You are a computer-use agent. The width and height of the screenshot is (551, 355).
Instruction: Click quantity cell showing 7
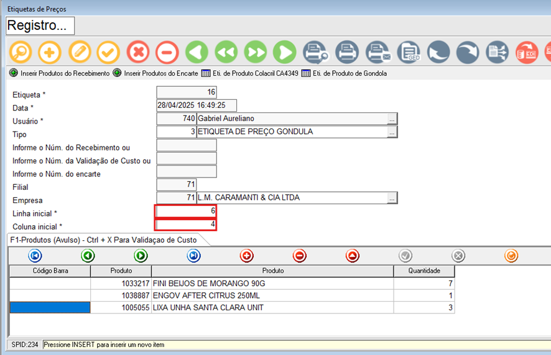tap(424, 284)
